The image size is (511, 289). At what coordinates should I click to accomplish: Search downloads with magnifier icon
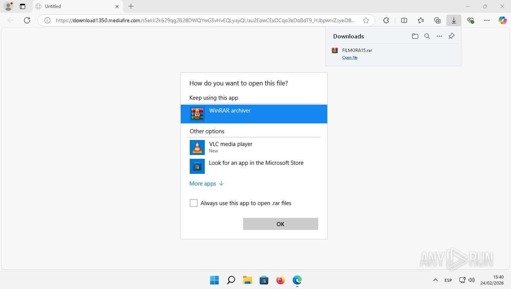click(427, 36)
